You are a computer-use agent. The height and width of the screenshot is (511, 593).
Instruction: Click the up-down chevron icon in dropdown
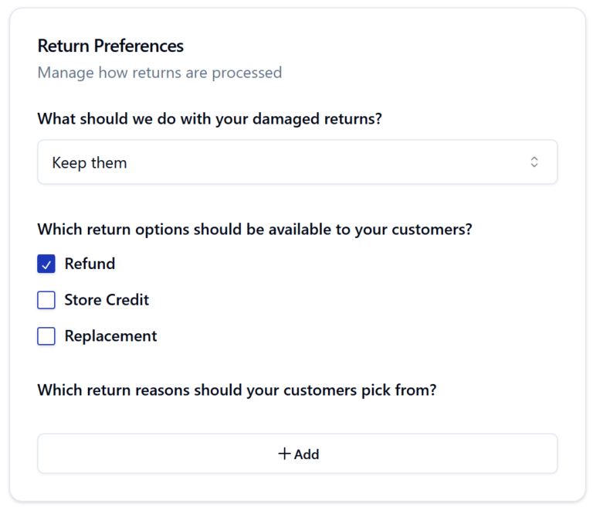coord(534,162)
